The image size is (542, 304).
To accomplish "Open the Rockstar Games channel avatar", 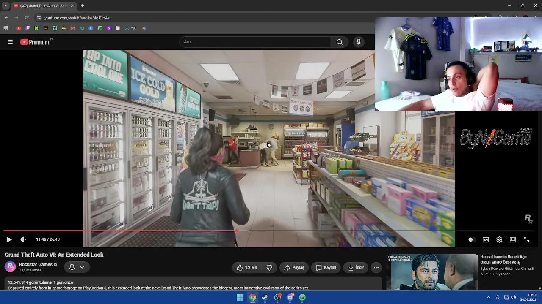I will pos(10,267).
